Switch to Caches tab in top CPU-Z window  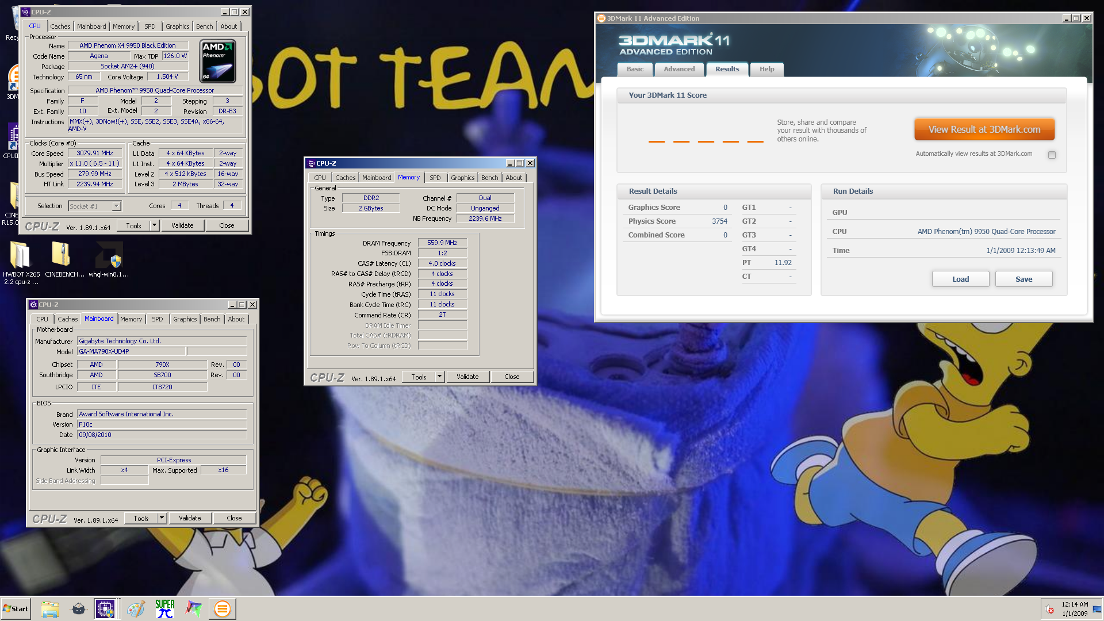pyautogui.click(x=60, y=26)
